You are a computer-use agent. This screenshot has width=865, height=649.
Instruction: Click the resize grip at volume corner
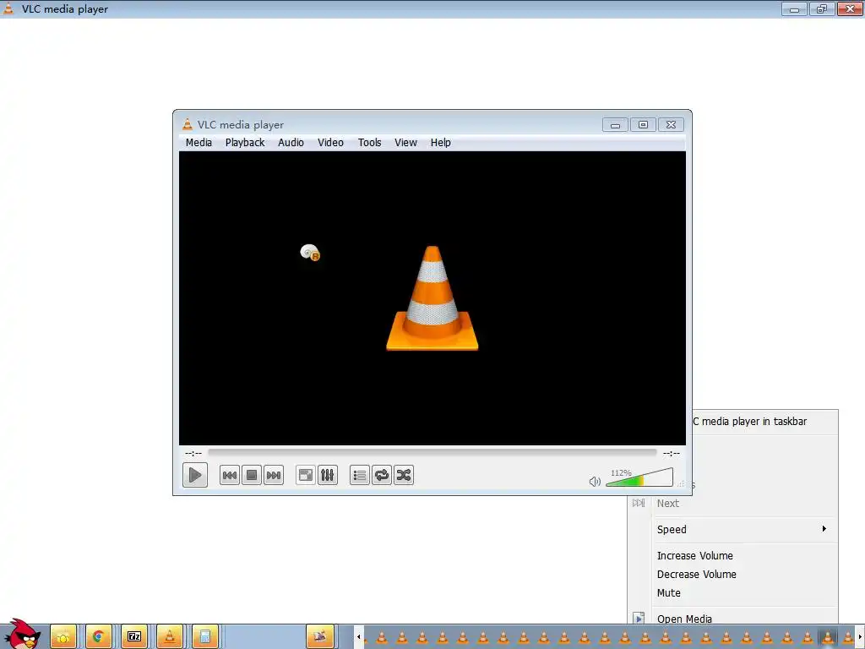681,484
